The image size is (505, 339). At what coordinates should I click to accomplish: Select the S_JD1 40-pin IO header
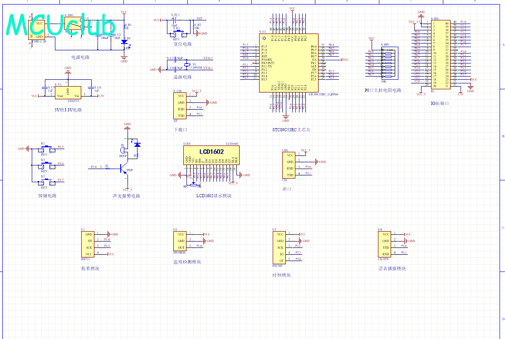pyautogui.click(x=441, y=55)
